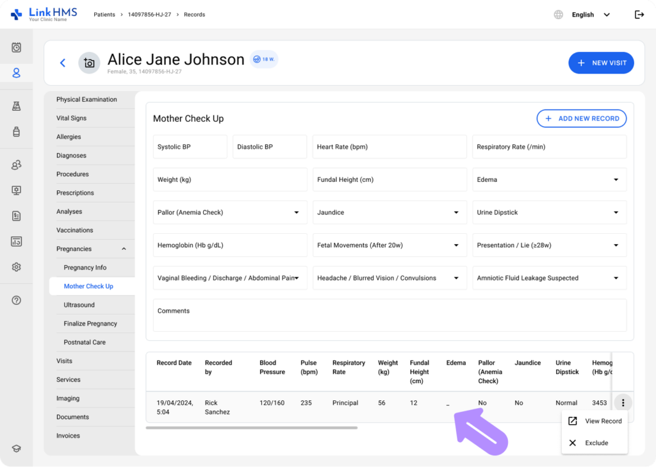Click the calendar icon in left sidebar
This screenshot has height=467, width=656.
(x=17, y=47)
